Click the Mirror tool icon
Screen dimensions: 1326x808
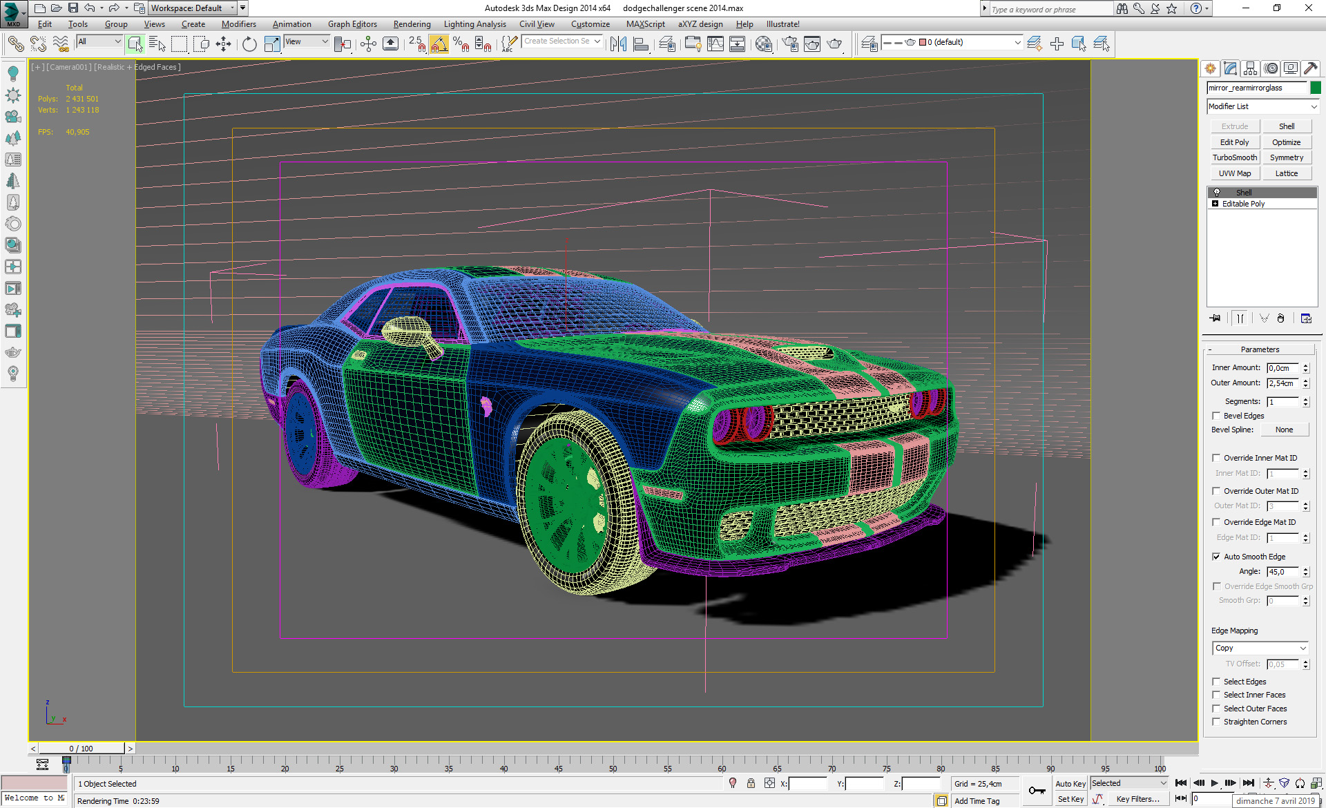point(618,44)
